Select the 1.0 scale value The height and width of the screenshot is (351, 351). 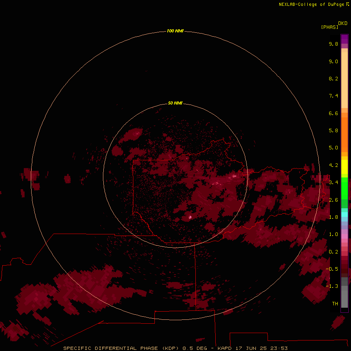[x=333, y=234]
